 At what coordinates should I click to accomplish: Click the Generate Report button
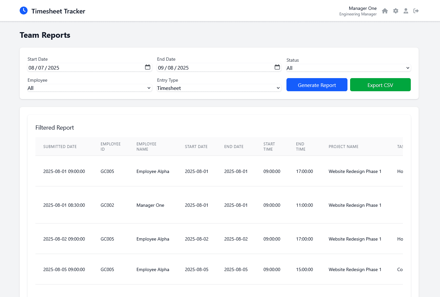click(x=317, y=85)
